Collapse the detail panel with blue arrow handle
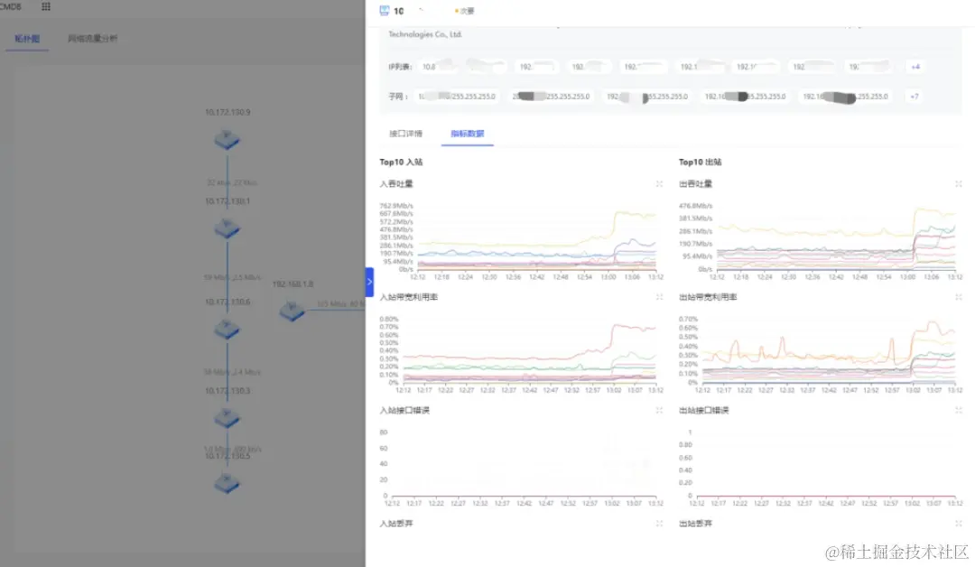The height and width of the screenshot is (567, 975). [369, 283]
